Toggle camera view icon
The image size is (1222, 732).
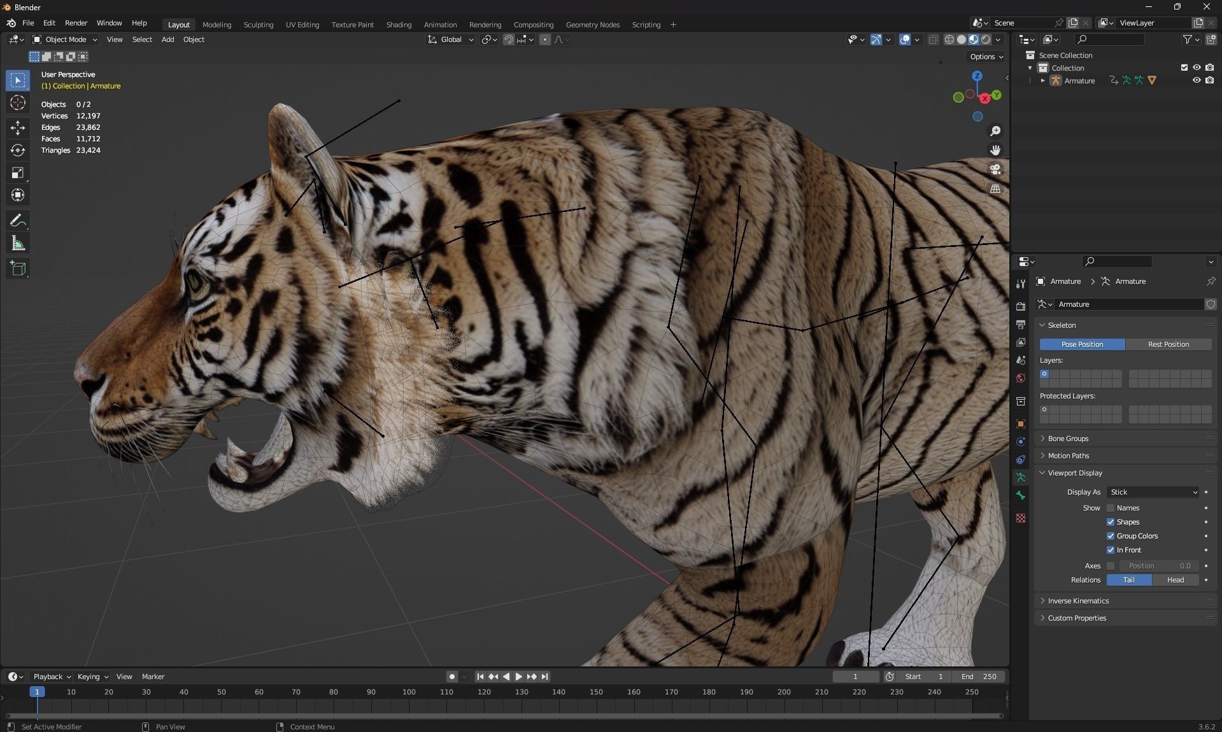[995, 169]
